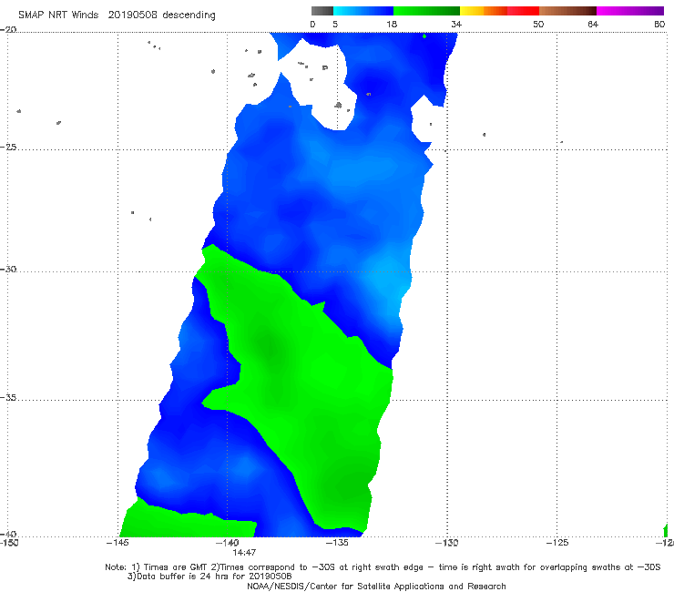
Task: Click the blue 5-18 segment of color bar
Action: (363, 11)
